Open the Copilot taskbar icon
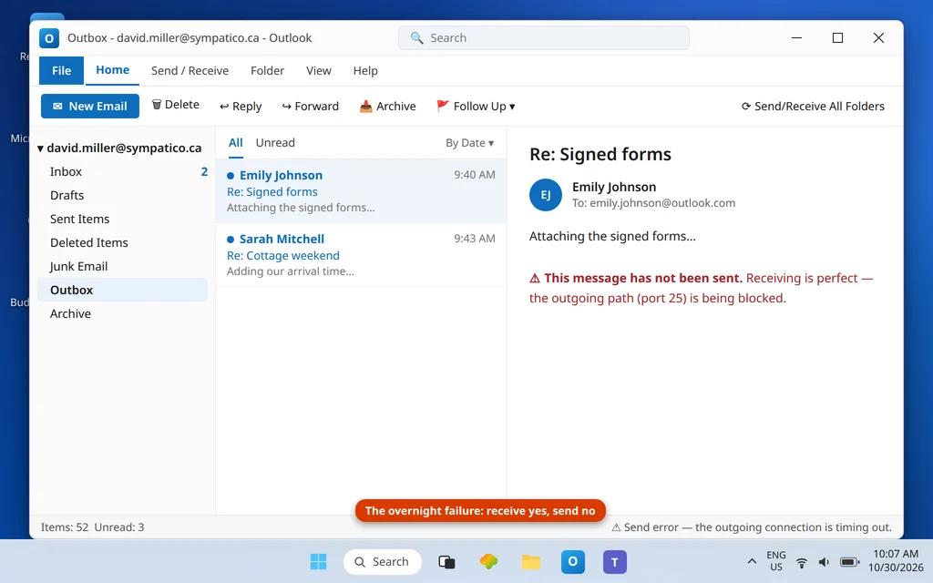Image resolution: width=933 pixels, height=583 pixels. tap(488, 561)
